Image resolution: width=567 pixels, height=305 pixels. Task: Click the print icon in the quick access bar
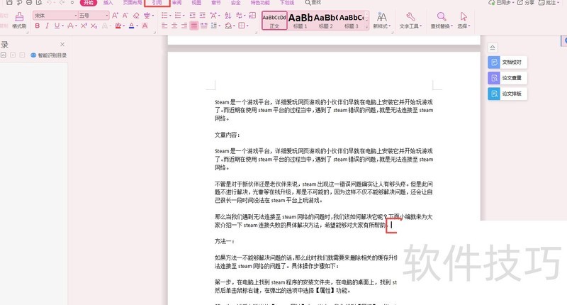coord(29,2)
